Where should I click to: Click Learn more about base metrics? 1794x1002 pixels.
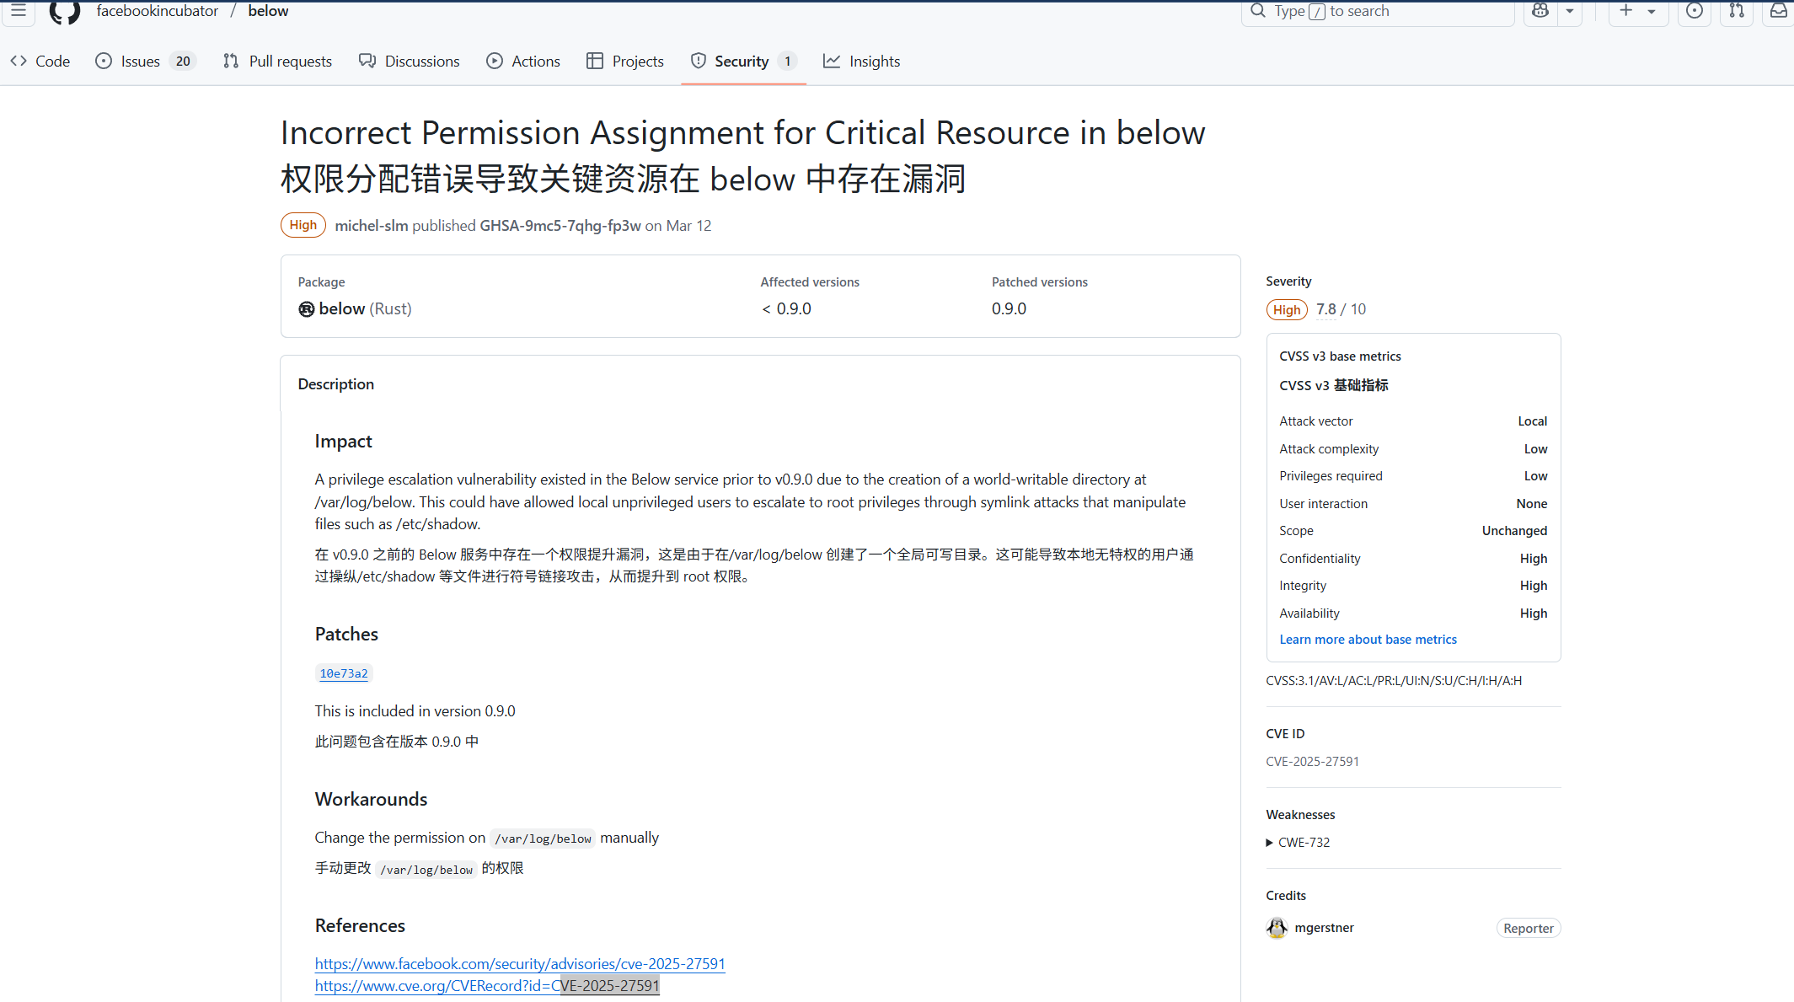point(1368,640)
